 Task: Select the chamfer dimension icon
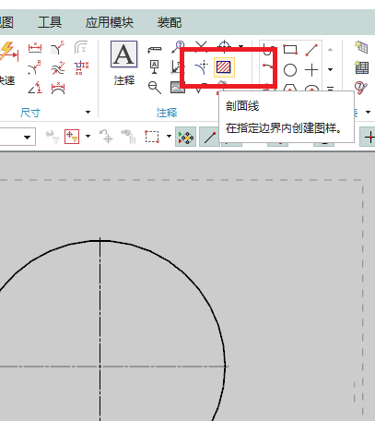click(57, 48)
